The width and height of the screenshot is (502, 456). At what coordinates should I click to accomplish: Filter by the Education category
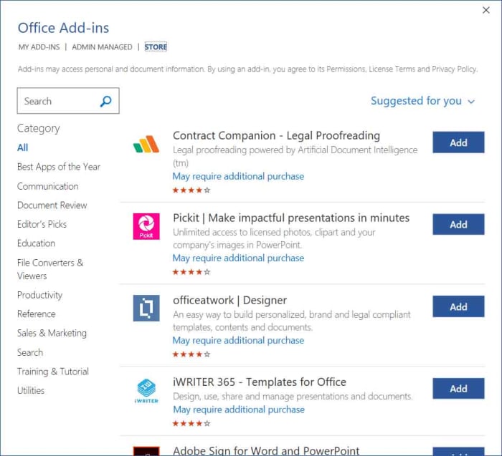point(36,243)
